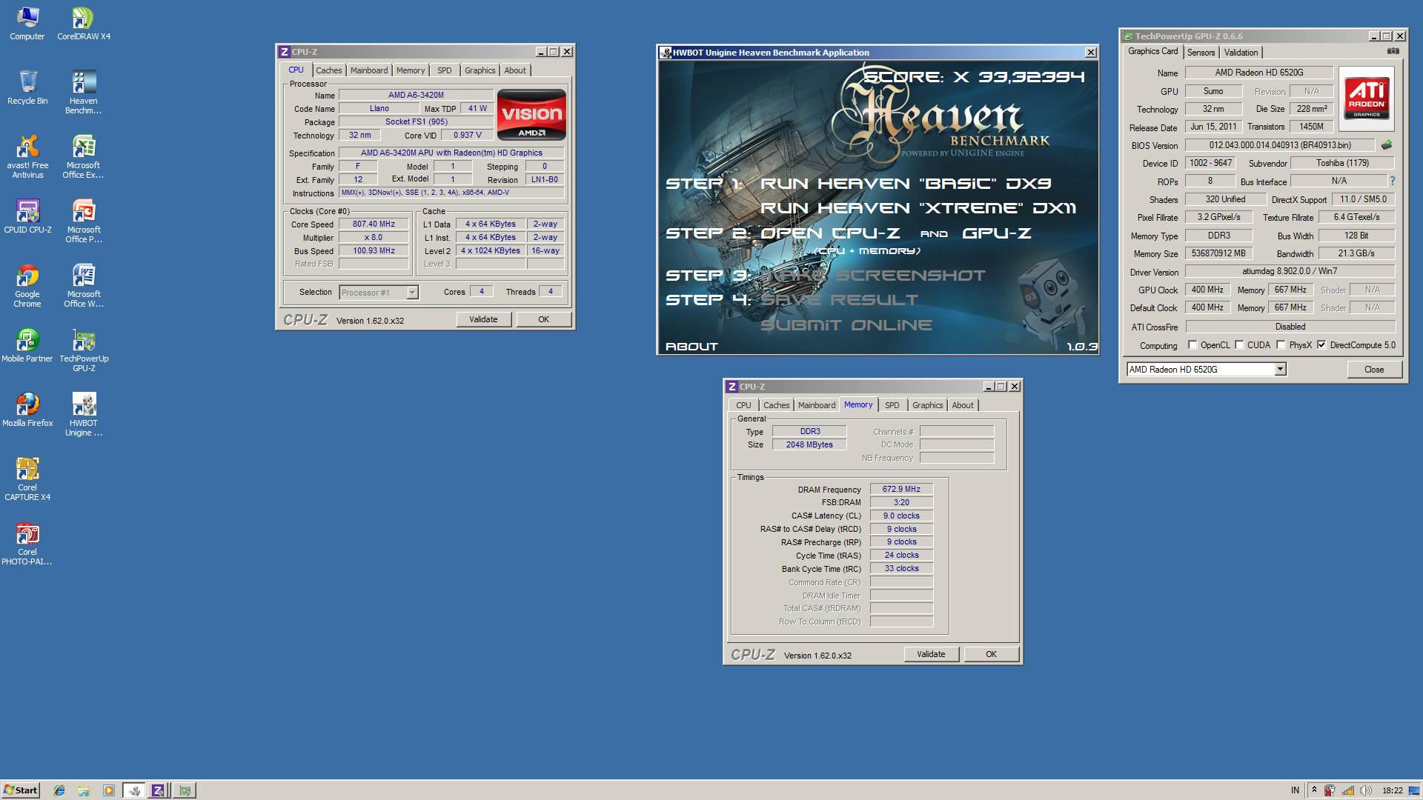Select Mobile Partner desktop shortcut

(x=27, y=346)
